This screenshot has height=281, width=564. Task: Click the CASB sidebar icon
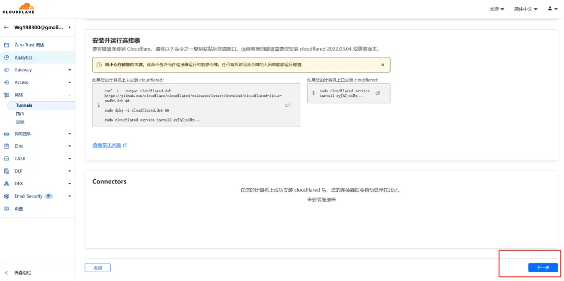click(x=6, y=158)
